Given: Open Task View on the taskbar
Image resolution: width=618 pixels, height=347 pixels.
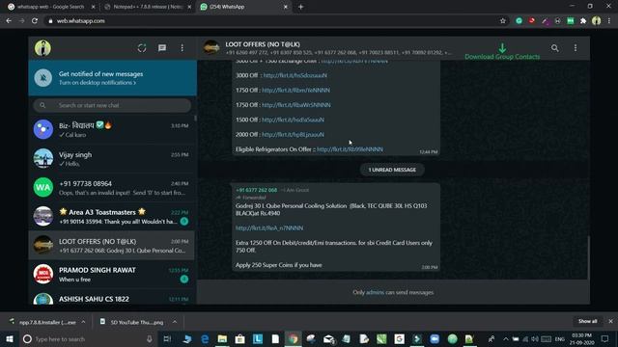Looking at the screenshot, I should pyautogui.click(x=167, y=338).
